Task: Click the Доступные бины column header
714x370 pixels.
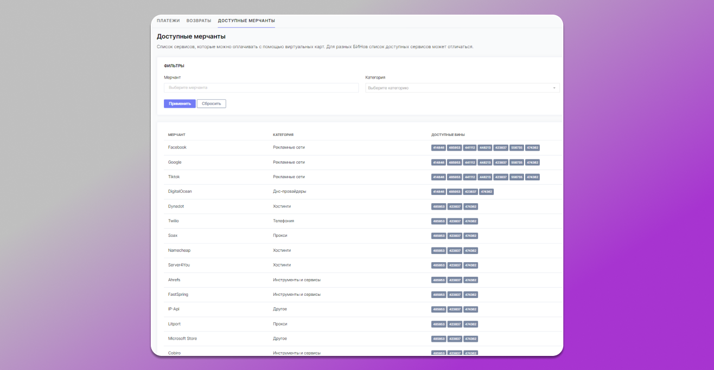Action: coord(448,135)
